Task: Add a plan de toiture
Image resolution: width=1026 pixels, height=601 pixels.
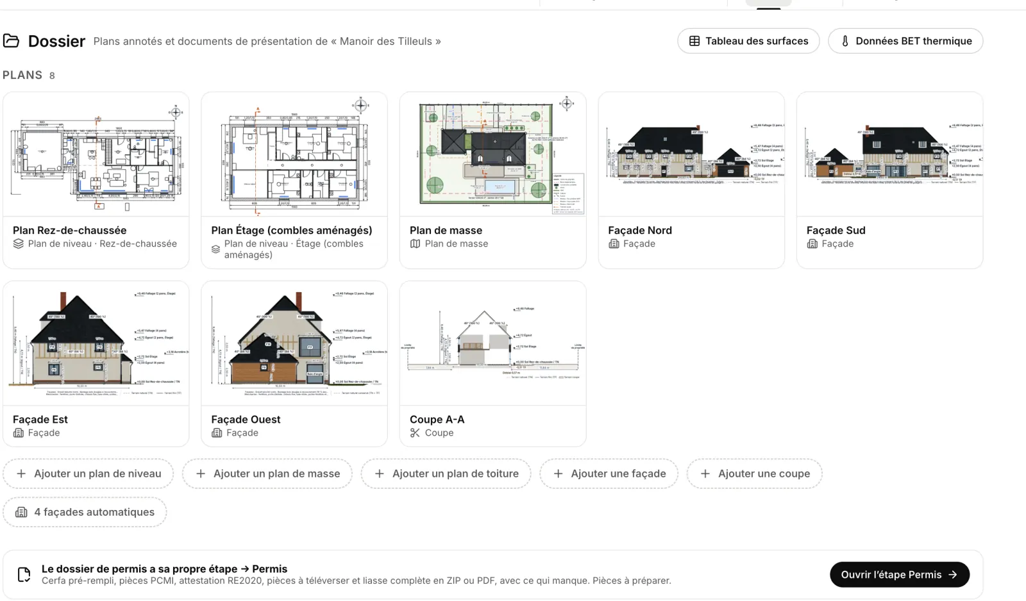Action: pos(446,473)
